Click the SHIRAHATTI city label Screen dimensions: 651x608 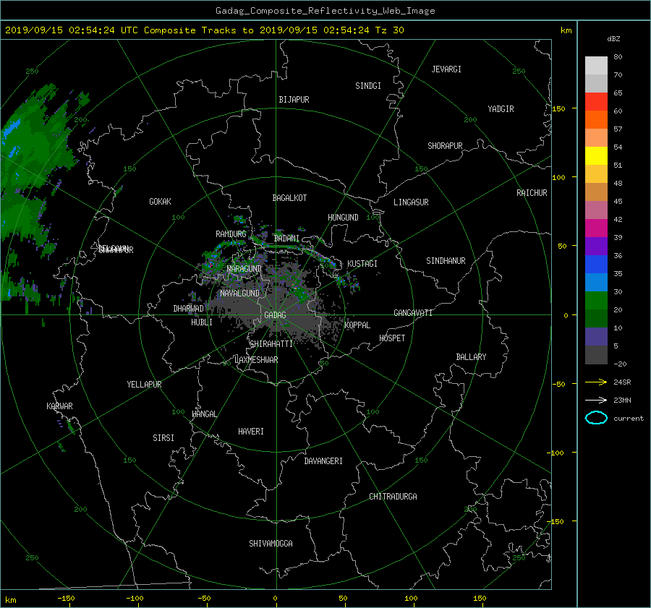click(271, 344)
